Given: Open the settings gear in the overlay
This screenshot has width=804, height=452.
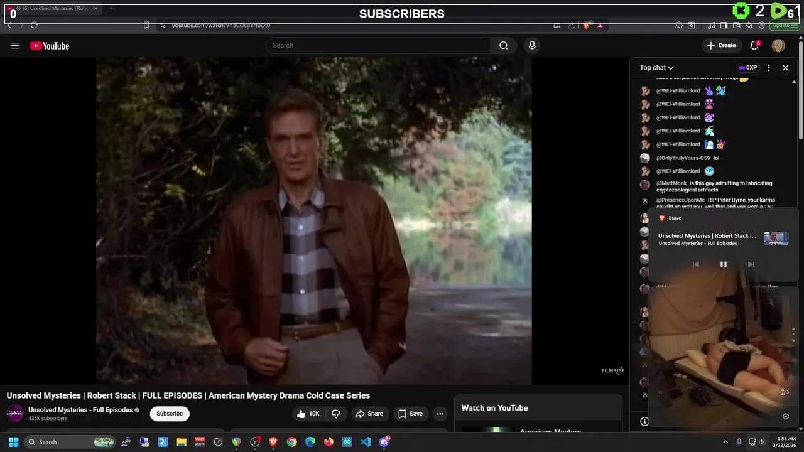Looking at the screenshot, I should 786,416.
